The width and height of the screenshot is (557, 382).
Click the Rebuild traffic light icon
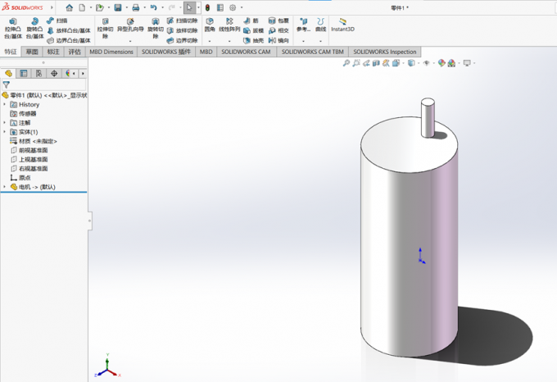tap(207, 7)
